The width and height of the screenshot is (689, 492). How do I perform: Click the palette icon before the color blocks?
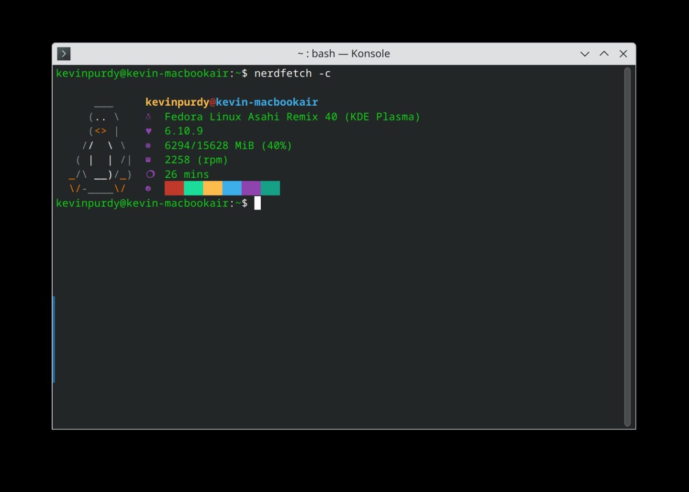point(149,188)
